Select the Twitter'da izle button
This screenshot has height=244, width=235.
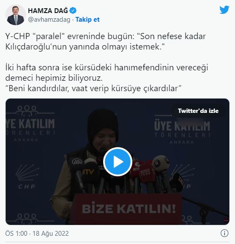pyautogui.click(x=198, y=111)
